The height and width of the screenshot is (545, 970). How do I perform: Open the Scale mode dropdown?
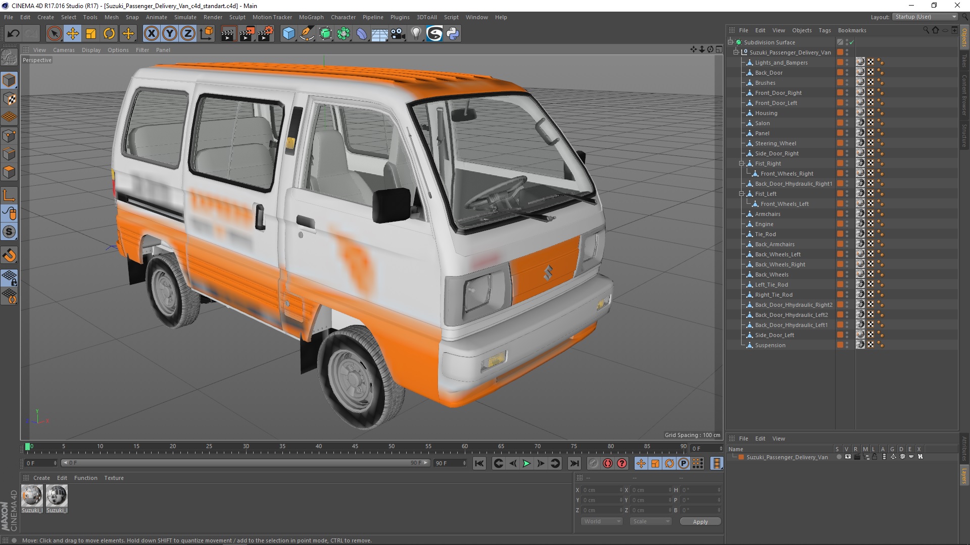click(651, 521)
